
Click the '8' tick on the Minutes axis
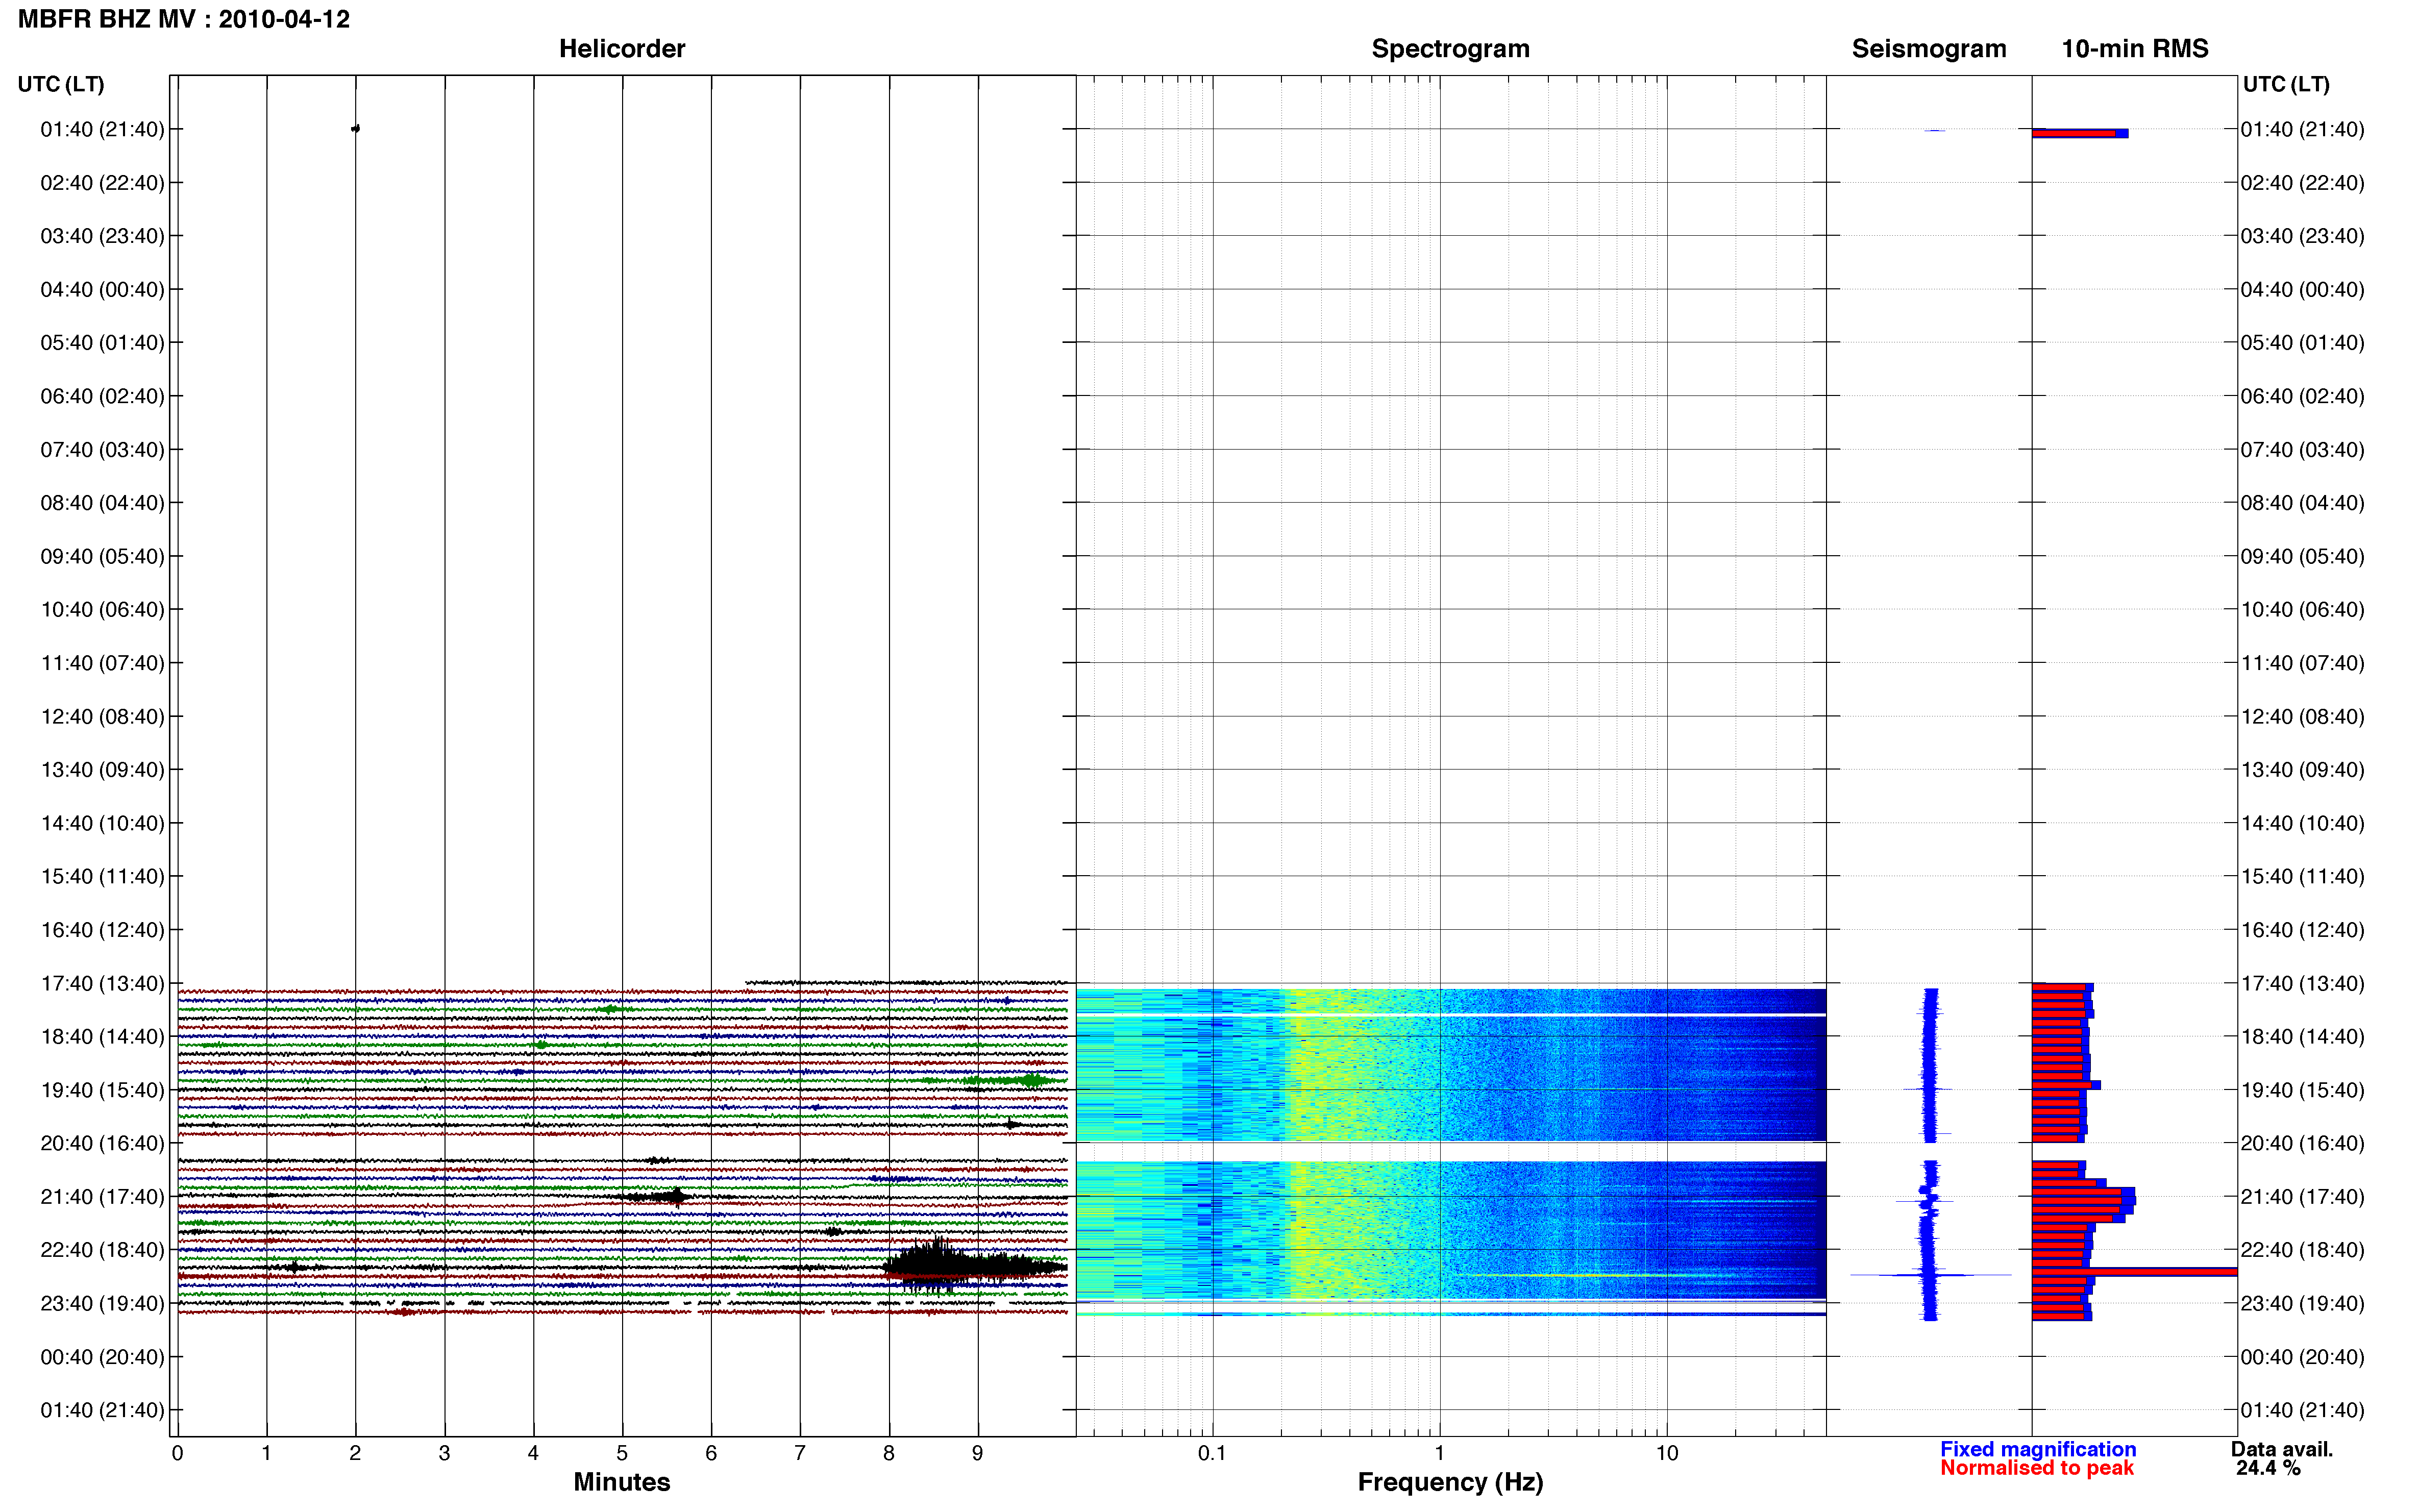(888, 1453)
